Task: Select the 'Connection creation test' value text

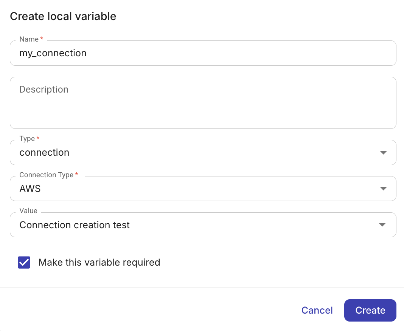Action: [x=75, y=225]
